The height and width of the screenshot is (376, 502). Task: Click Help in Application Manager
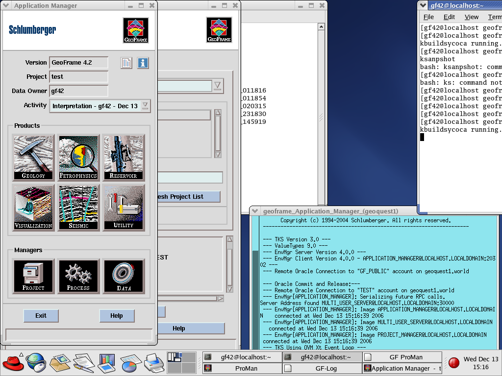click(x=117, y=316)
